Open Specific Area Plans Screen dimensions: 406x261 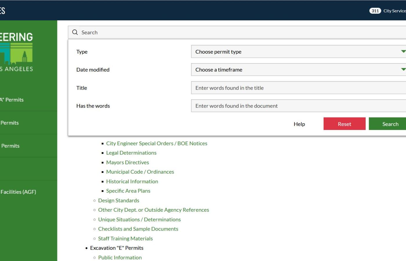tap(128, 191)
